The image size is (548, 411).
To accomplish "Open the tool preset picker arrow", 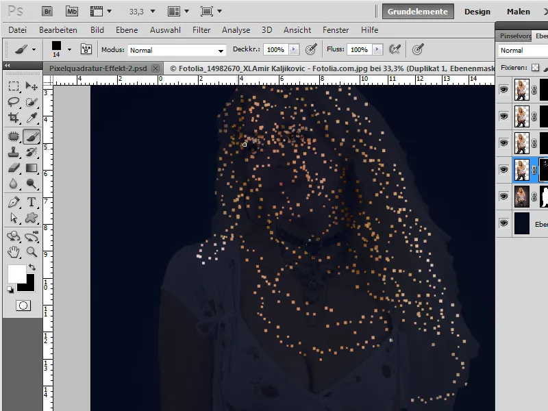I will [x=34, y=49].
